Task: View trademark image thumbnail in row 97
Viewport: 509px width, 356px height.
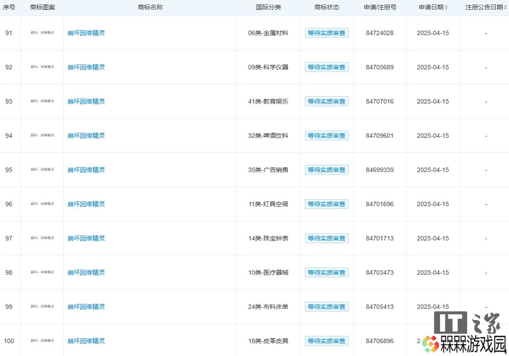Action: 42,238
